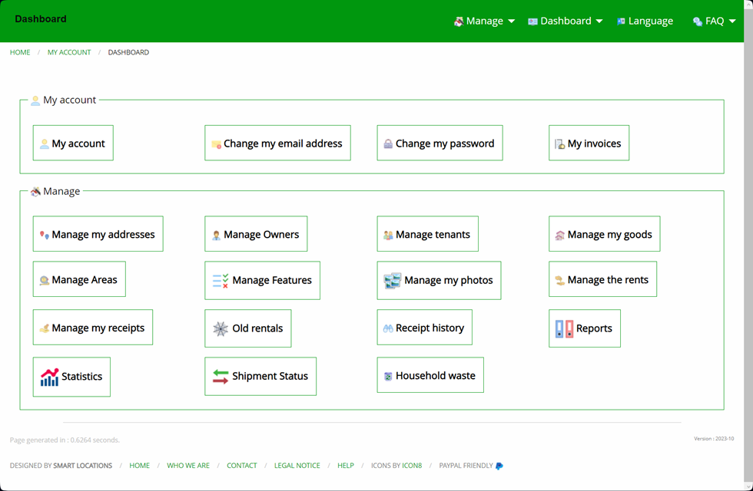Click the Shipment Status arrows icon

(221, 377)
